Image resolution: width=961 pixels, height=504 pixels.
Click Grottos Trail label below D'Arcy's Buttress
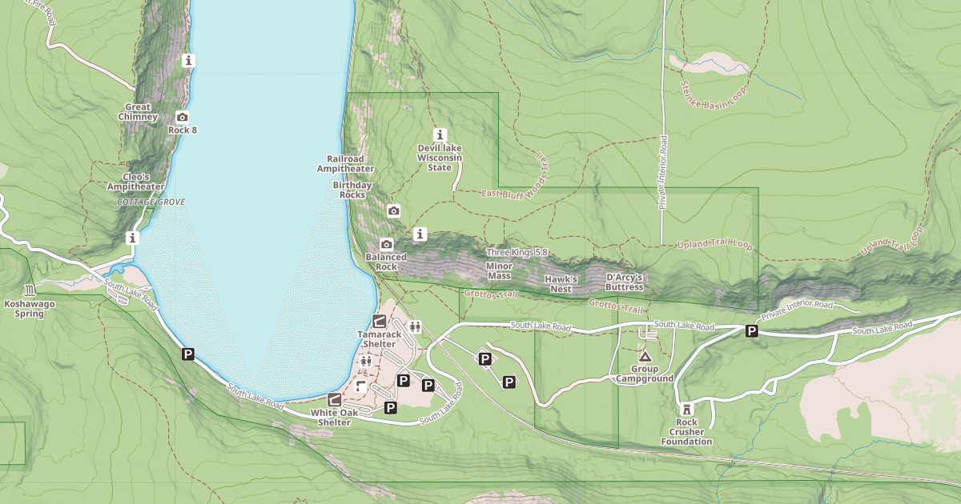click(617, 306)
